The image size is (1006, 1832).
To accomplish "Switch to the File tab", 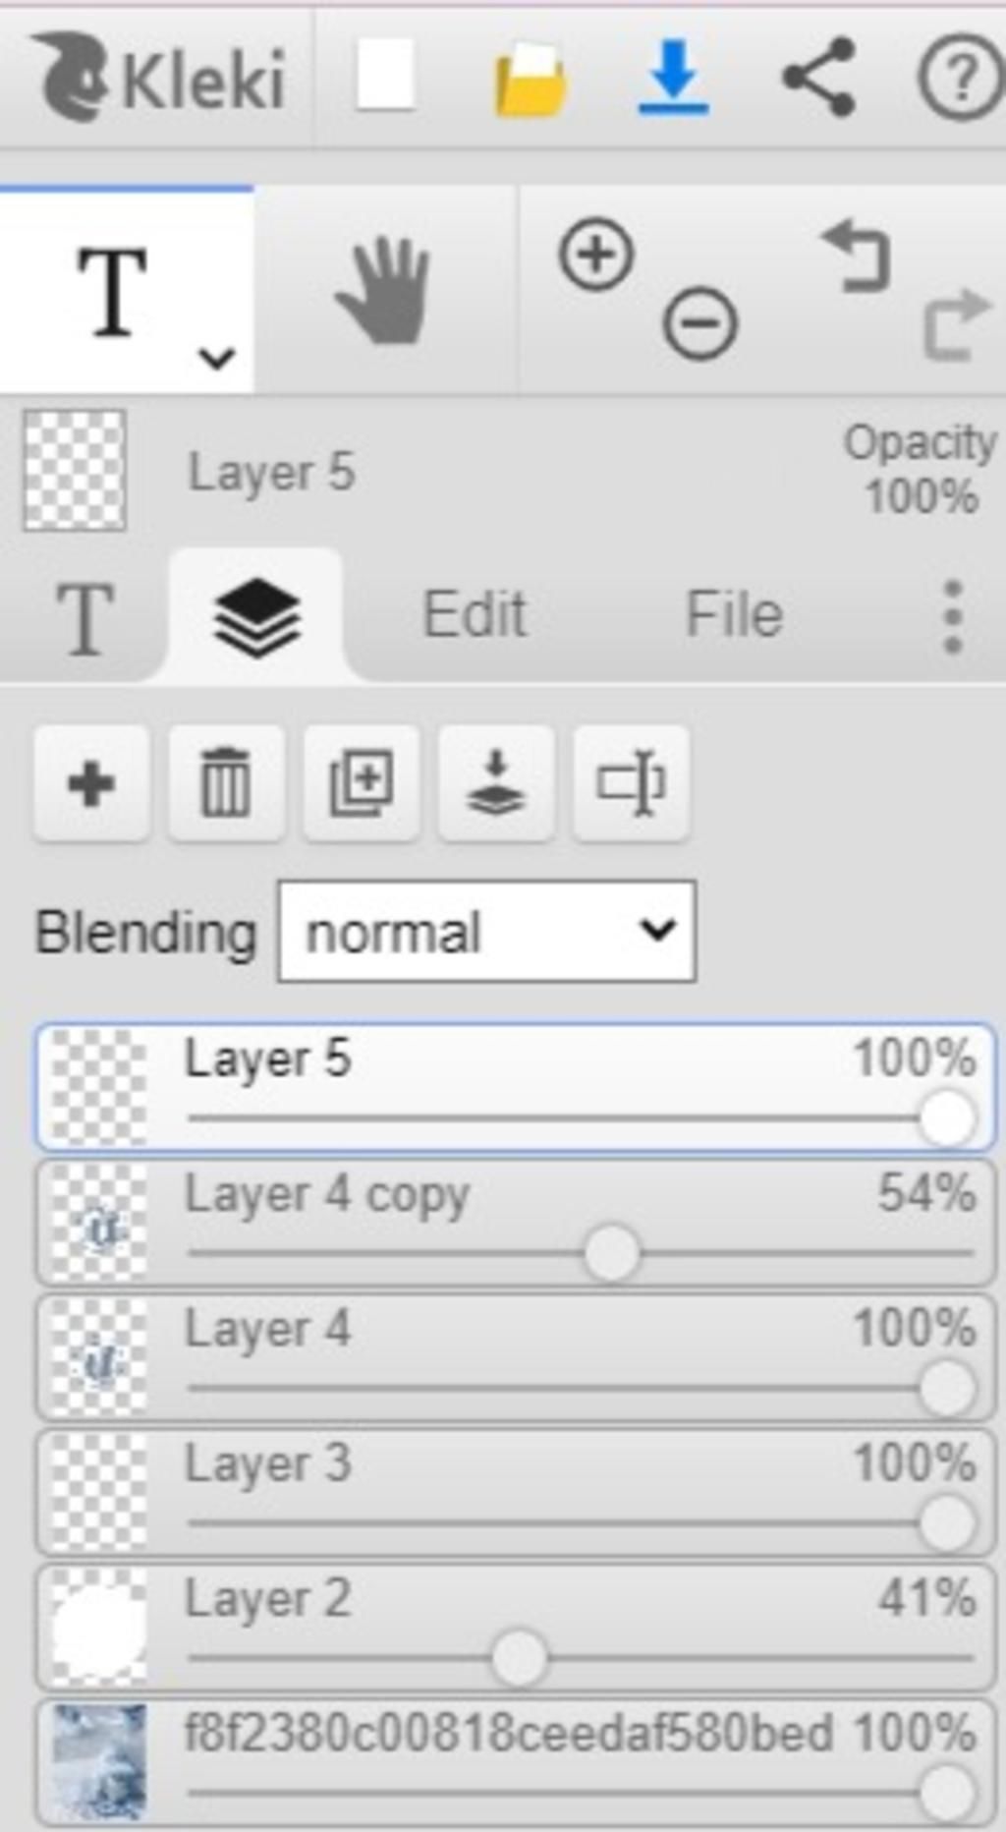I will click(x=734, y=615).
